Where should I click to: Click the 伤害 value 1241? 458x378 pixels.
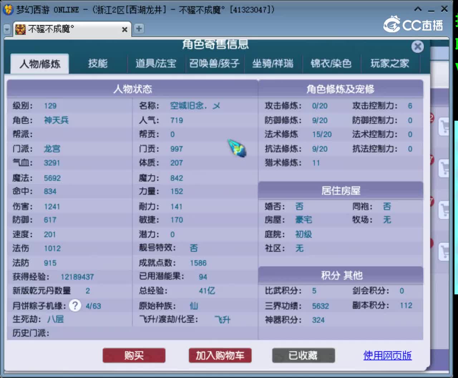pyautogui.click(x=52, y=207)
